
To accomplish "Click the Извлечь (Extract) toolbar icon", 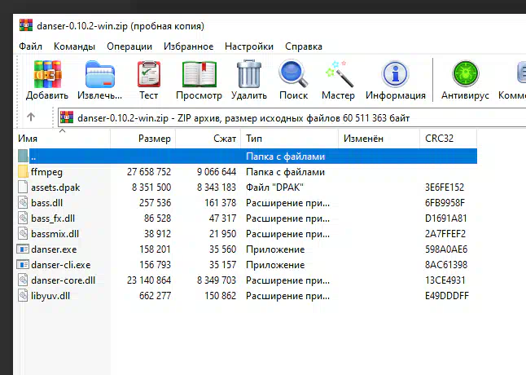I will pyautogui.click(x=100, y=74).
